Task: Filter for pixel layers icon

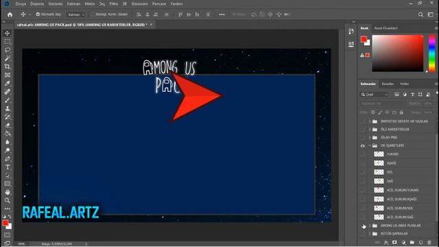Action: click(396, 95)
